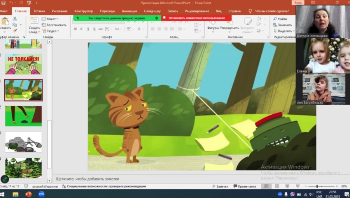Select the НЕ ТОРКАЙСЯ slide thumbnail
This screenshot has height=198, width=350.
pos(23,64)
